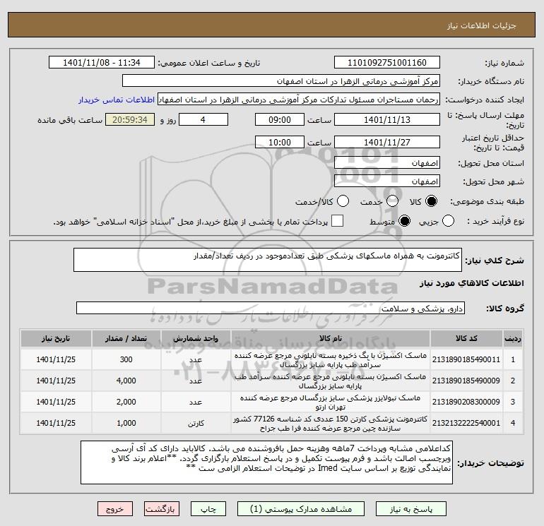Screen dimensions: 544x526
Task: Click the delivery province field اصفهان
Action: pyautogui.click(x=387, y=162)
